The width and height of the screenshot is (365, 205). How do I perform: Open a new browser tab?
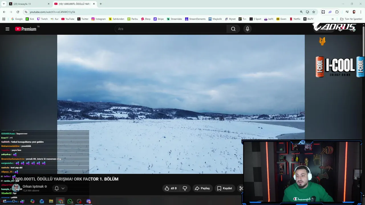[101, 4]
